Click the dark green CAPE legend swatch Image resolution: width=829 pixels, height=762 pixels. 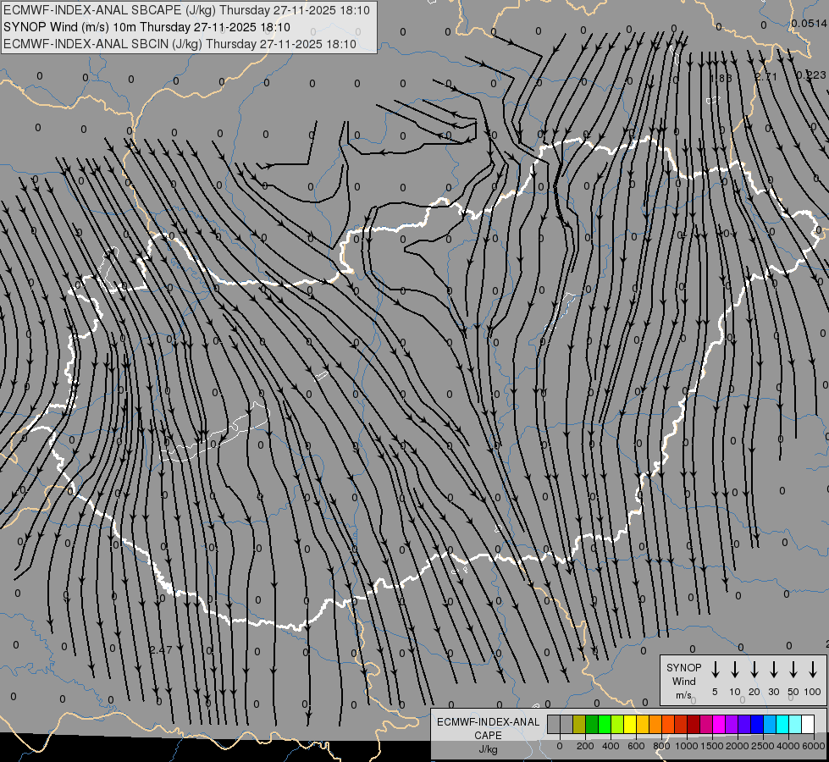592,724
